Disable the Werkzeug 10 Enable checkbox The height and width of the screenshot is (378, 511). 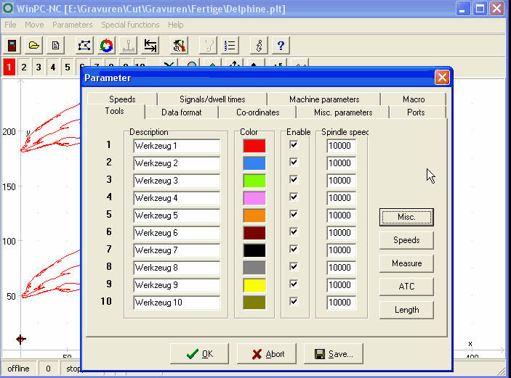(x=294, y=302)
